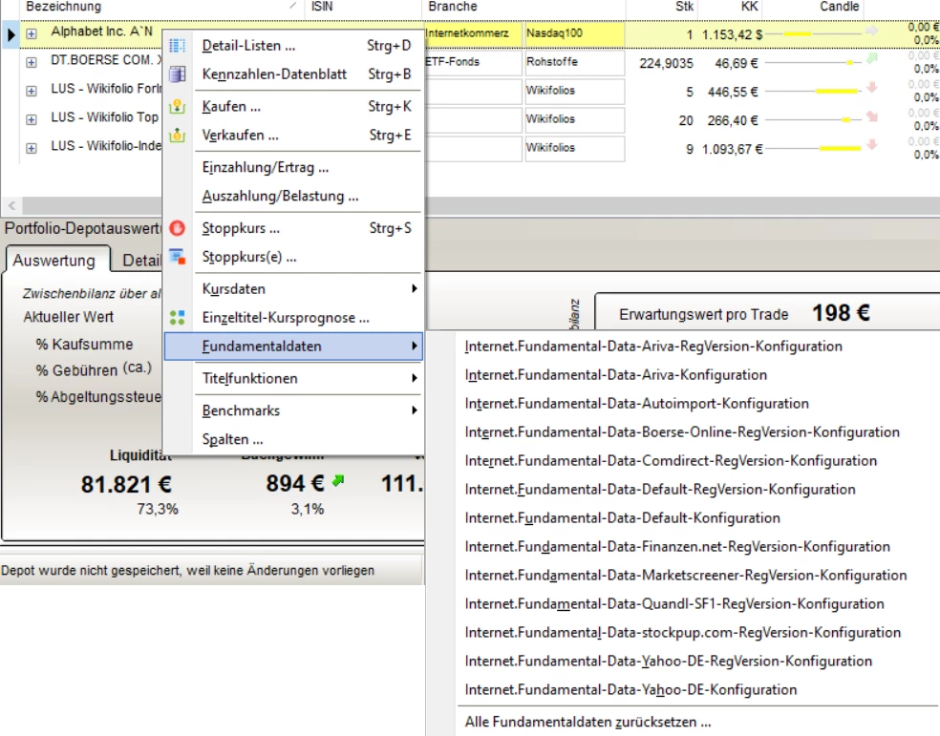
Task: Click the red trend arrow in the 1.093,67 € row
Action: point(871,144)
